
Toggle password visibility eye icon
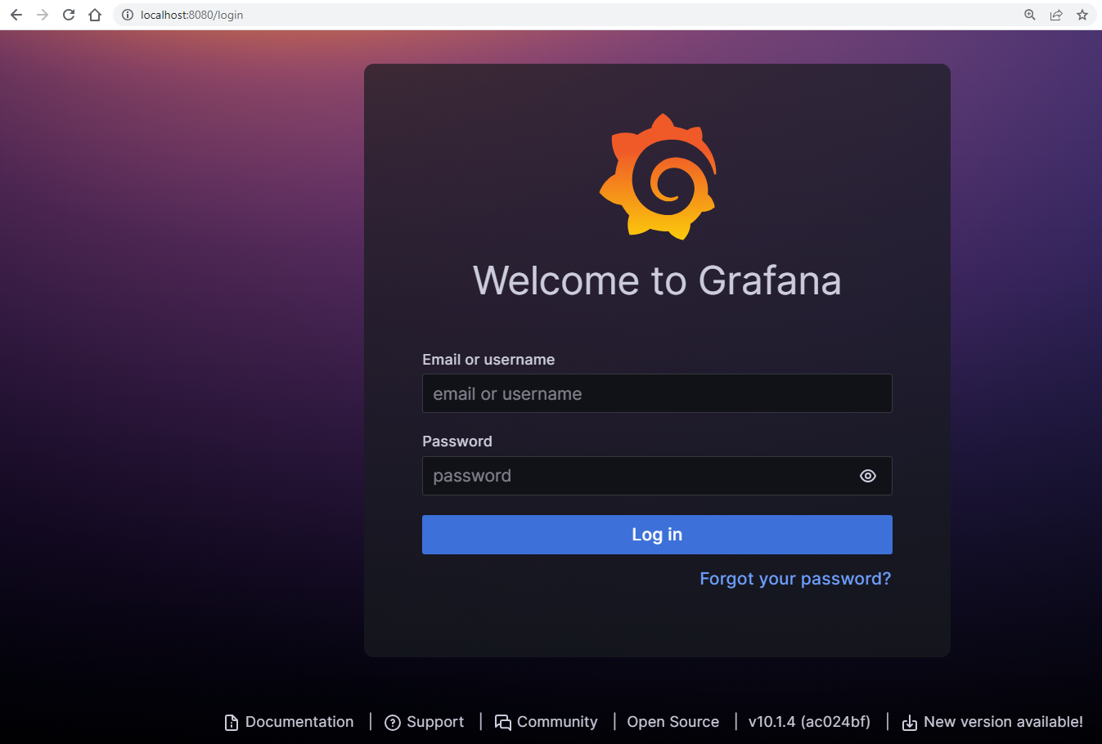pyautogui.click(x=868, y=476)
